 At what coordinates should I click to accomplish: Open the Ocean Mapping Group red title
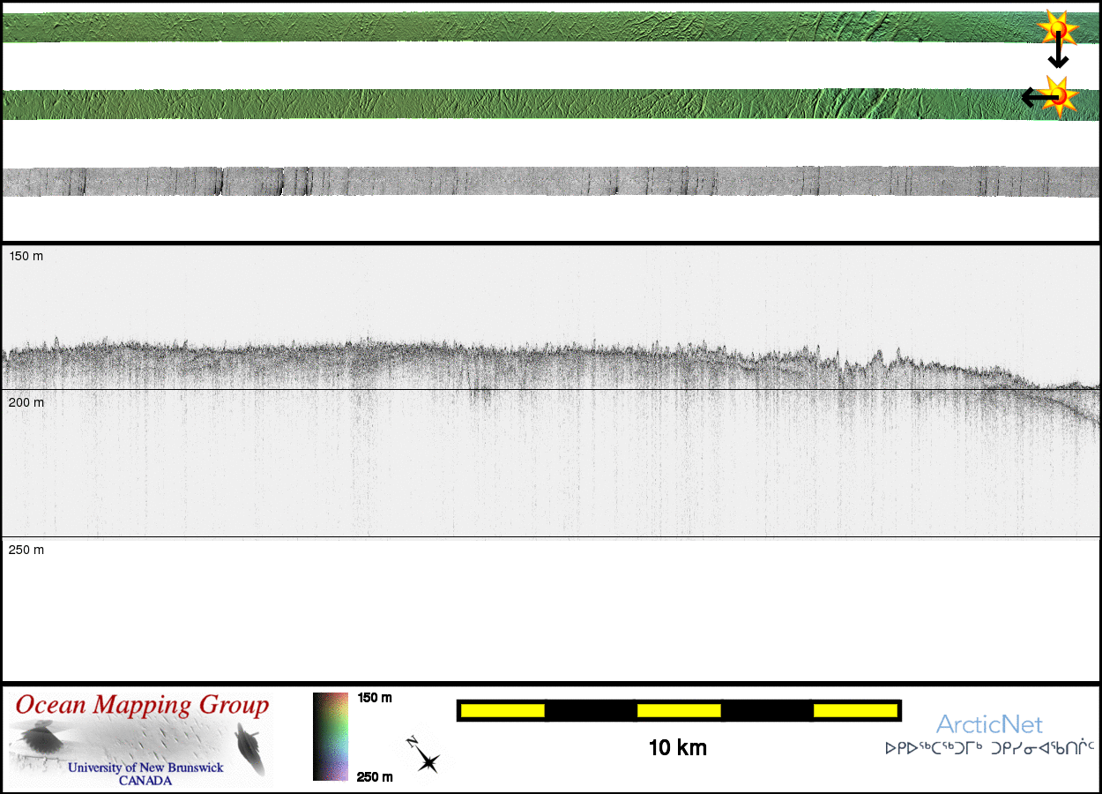(142, 706)
